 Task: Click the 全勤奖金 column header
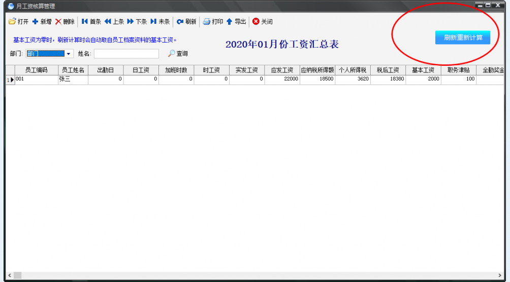coord(491,70)
